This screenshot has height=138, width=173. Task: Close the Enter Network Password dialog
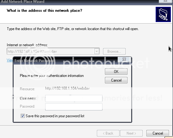pyautogui.click(x=124, y=59)
